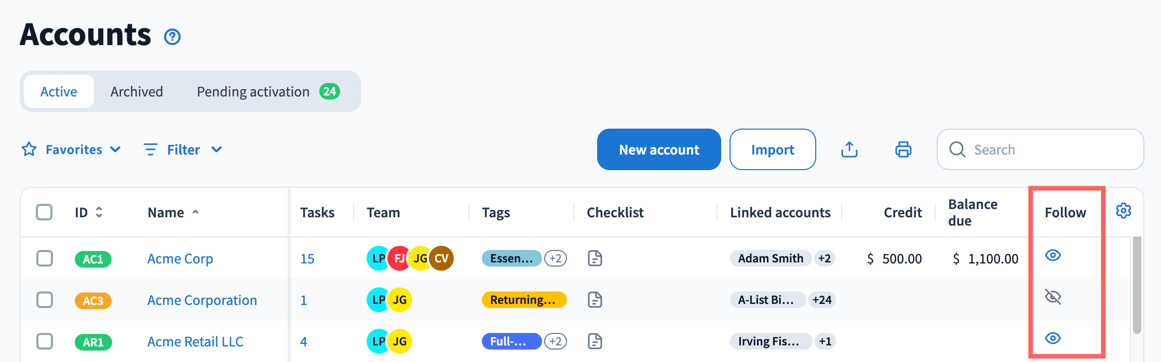Viewport: 1161px width, 362px height.
Task: Open the Acme Corporation account link
Action: click(x=202, y=300)
